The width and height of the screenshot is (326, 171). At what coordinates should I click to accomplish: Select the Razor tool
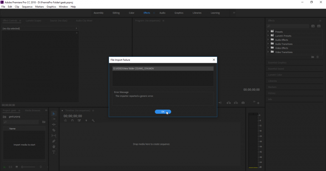pos(53,130)
